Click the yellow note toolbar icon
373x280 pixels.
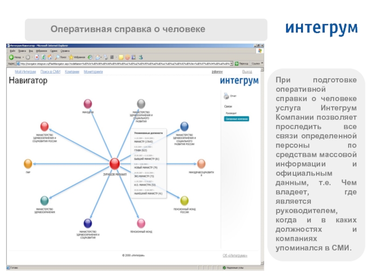click(x=121, y=57)
